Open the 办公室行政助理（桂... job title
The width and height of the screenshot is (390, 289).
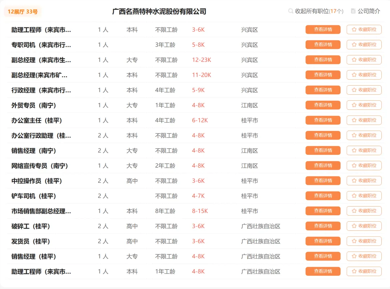[x=41, y=136]
